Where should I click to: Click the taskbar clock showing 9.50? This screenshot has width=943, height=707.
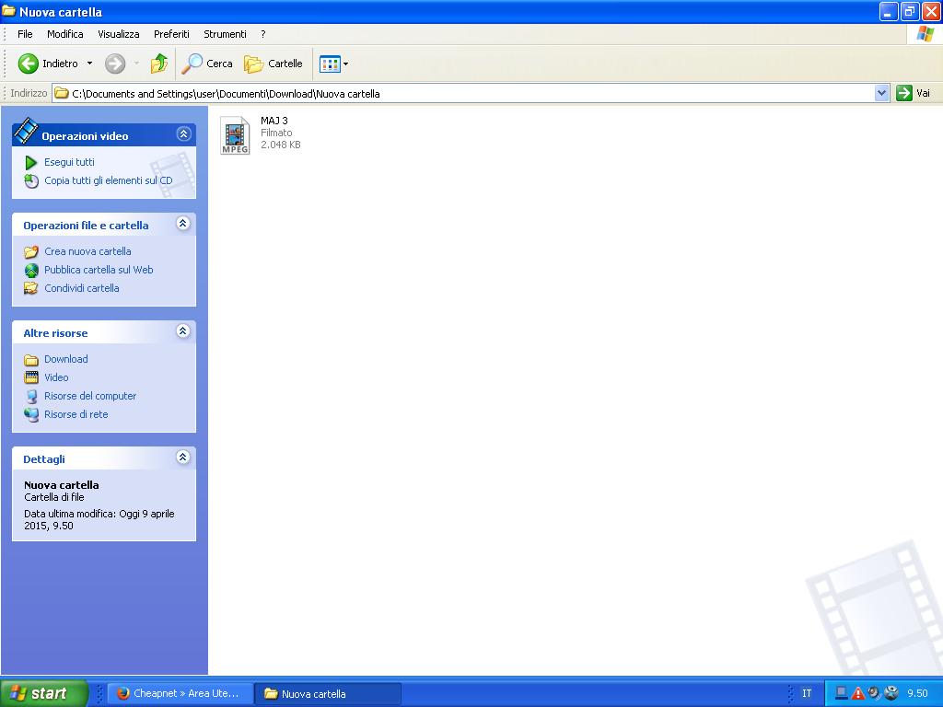tap(918, 693)
